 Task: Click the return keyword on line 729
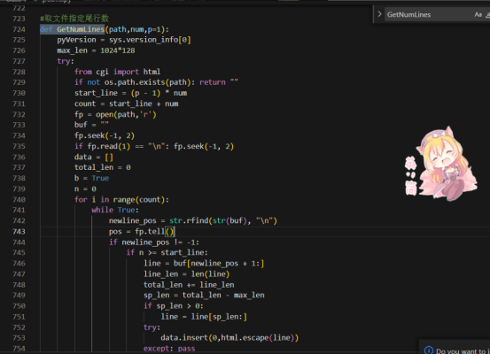213,82
